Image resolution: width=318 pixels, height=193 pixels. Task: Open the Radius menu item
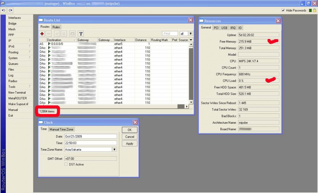[20, 81]
